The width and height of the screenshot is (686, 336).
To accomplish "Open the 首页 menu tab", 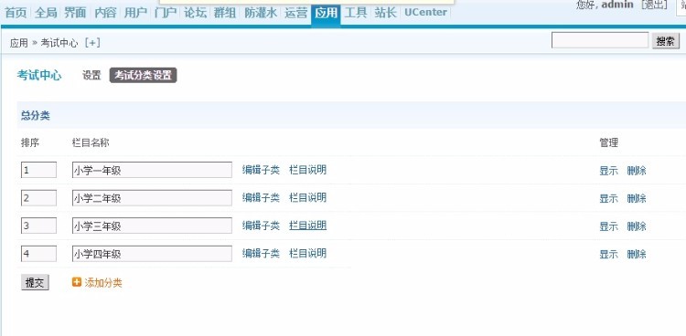I will 16,12.
